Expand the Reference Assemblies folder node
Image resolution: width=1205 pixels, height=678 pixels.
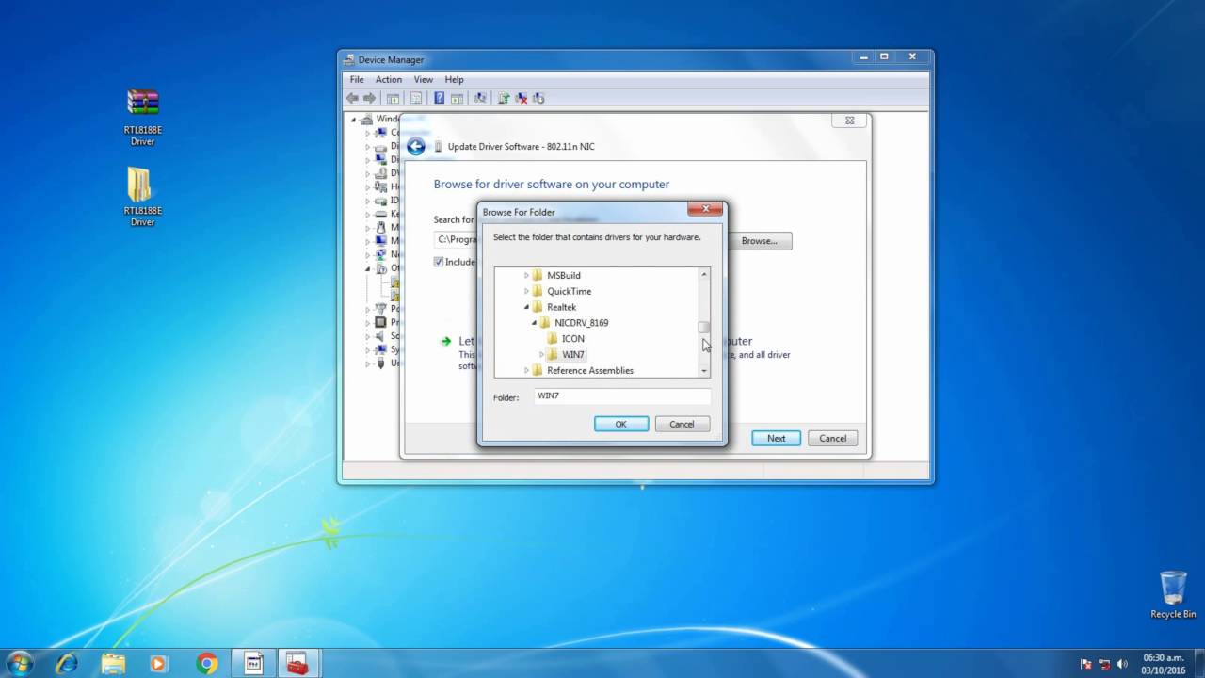(x=526, y=370)
